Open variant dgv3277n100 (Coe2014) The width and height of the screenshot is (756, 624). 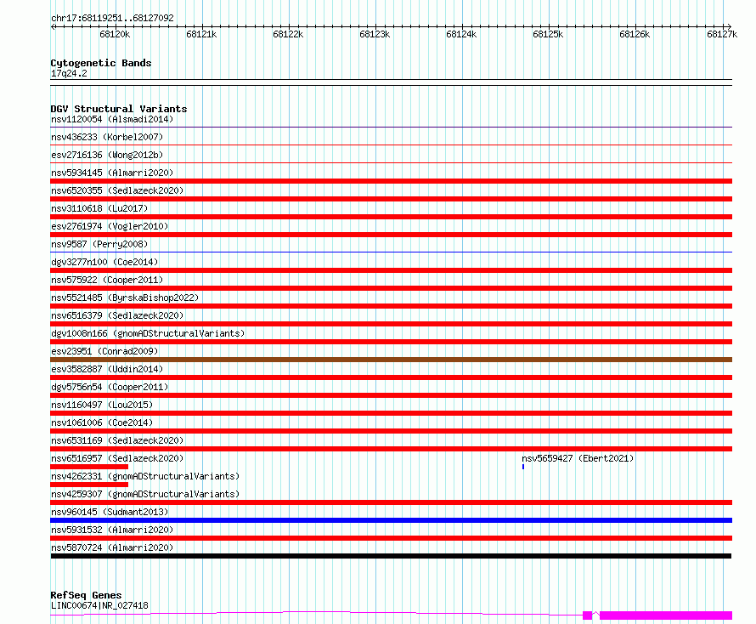(104, 262)
